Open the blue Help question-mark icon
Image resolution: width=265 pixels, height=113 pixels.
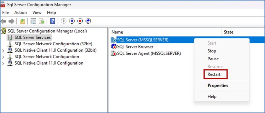pos(53,21)
